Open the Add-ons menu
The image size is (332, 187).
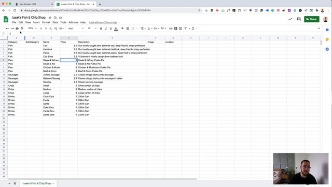click(73, 22)
